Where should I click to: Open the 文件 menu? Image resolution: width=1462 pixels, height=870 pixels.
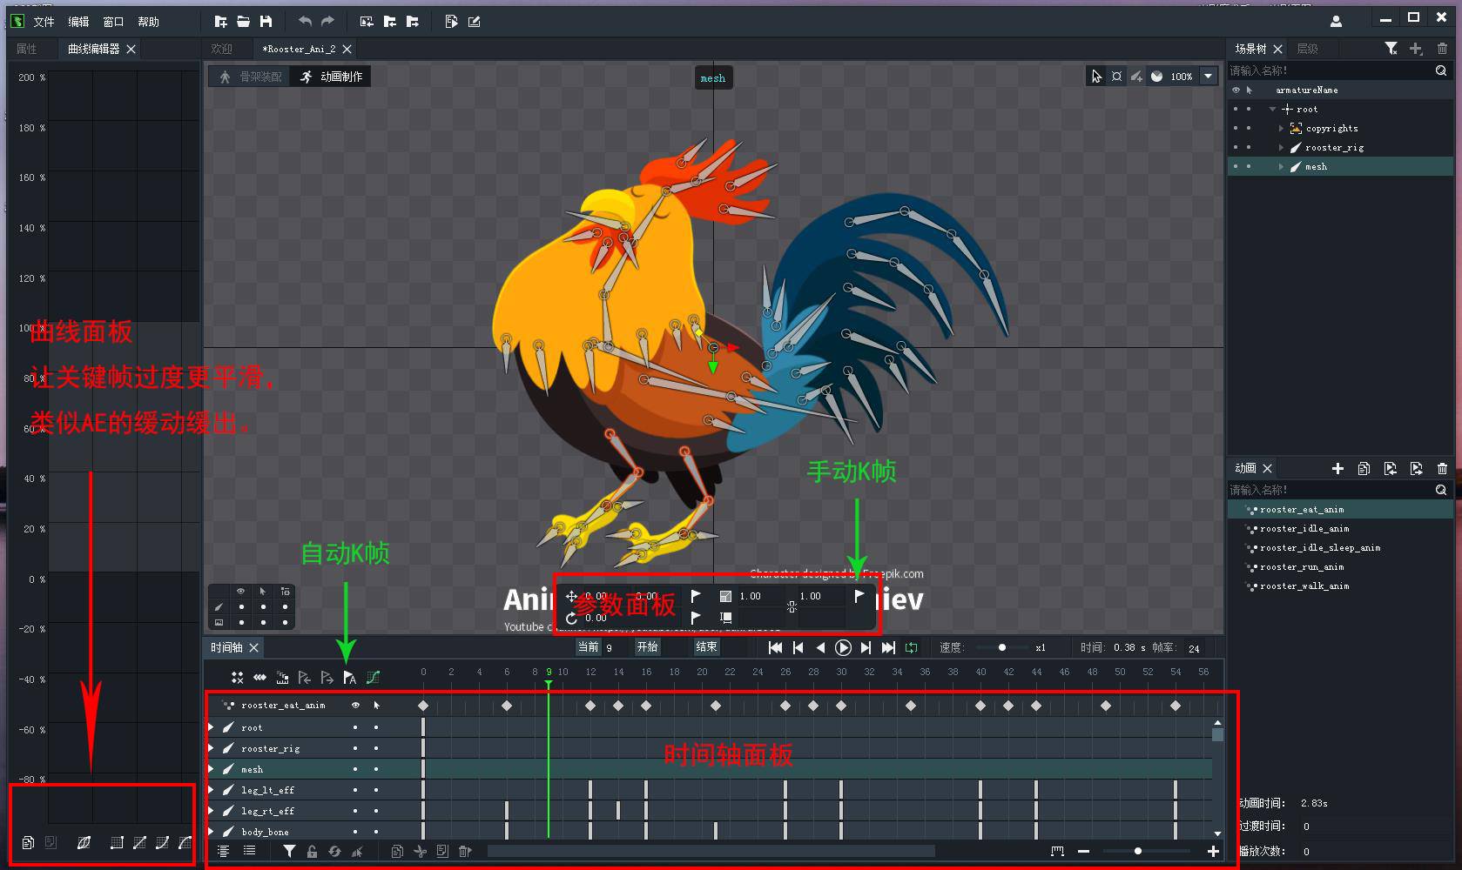pyautogui.click(x=44, y=22)
